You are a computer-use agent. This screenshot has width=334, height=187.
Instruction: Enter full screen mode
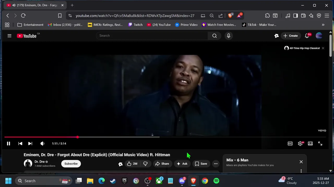[x=320, y=143]
